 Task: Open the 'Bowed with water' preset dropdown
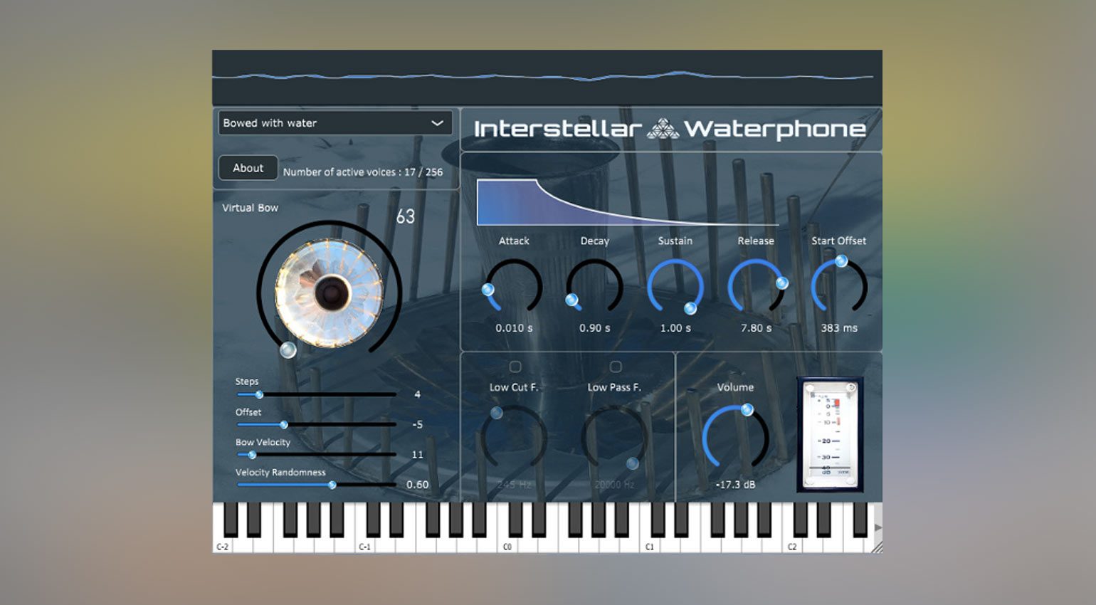coord(335,123)
